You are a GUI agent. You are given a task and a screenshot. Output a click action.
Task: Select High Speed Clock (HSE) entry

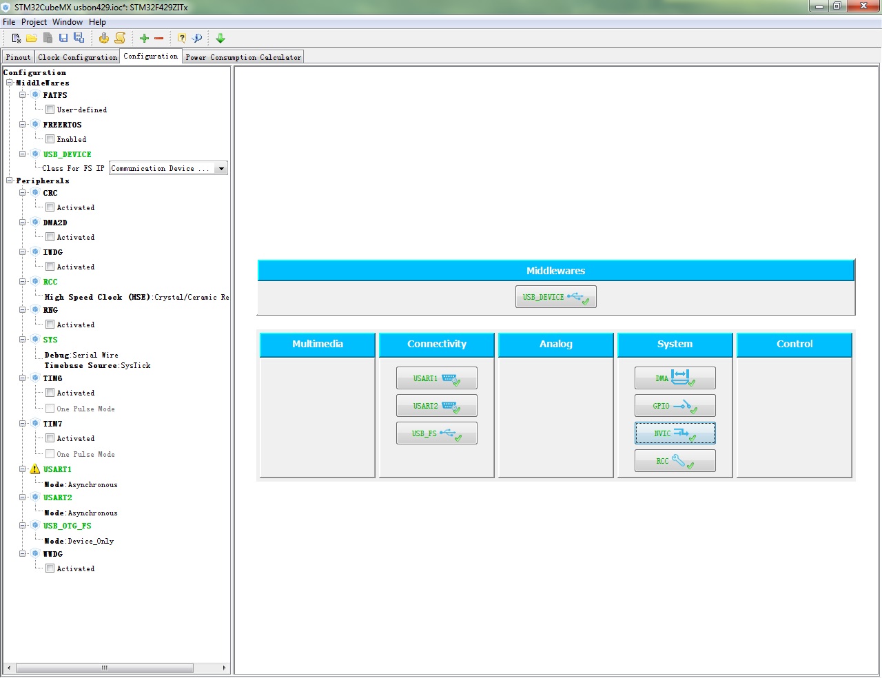pos(136,298)
